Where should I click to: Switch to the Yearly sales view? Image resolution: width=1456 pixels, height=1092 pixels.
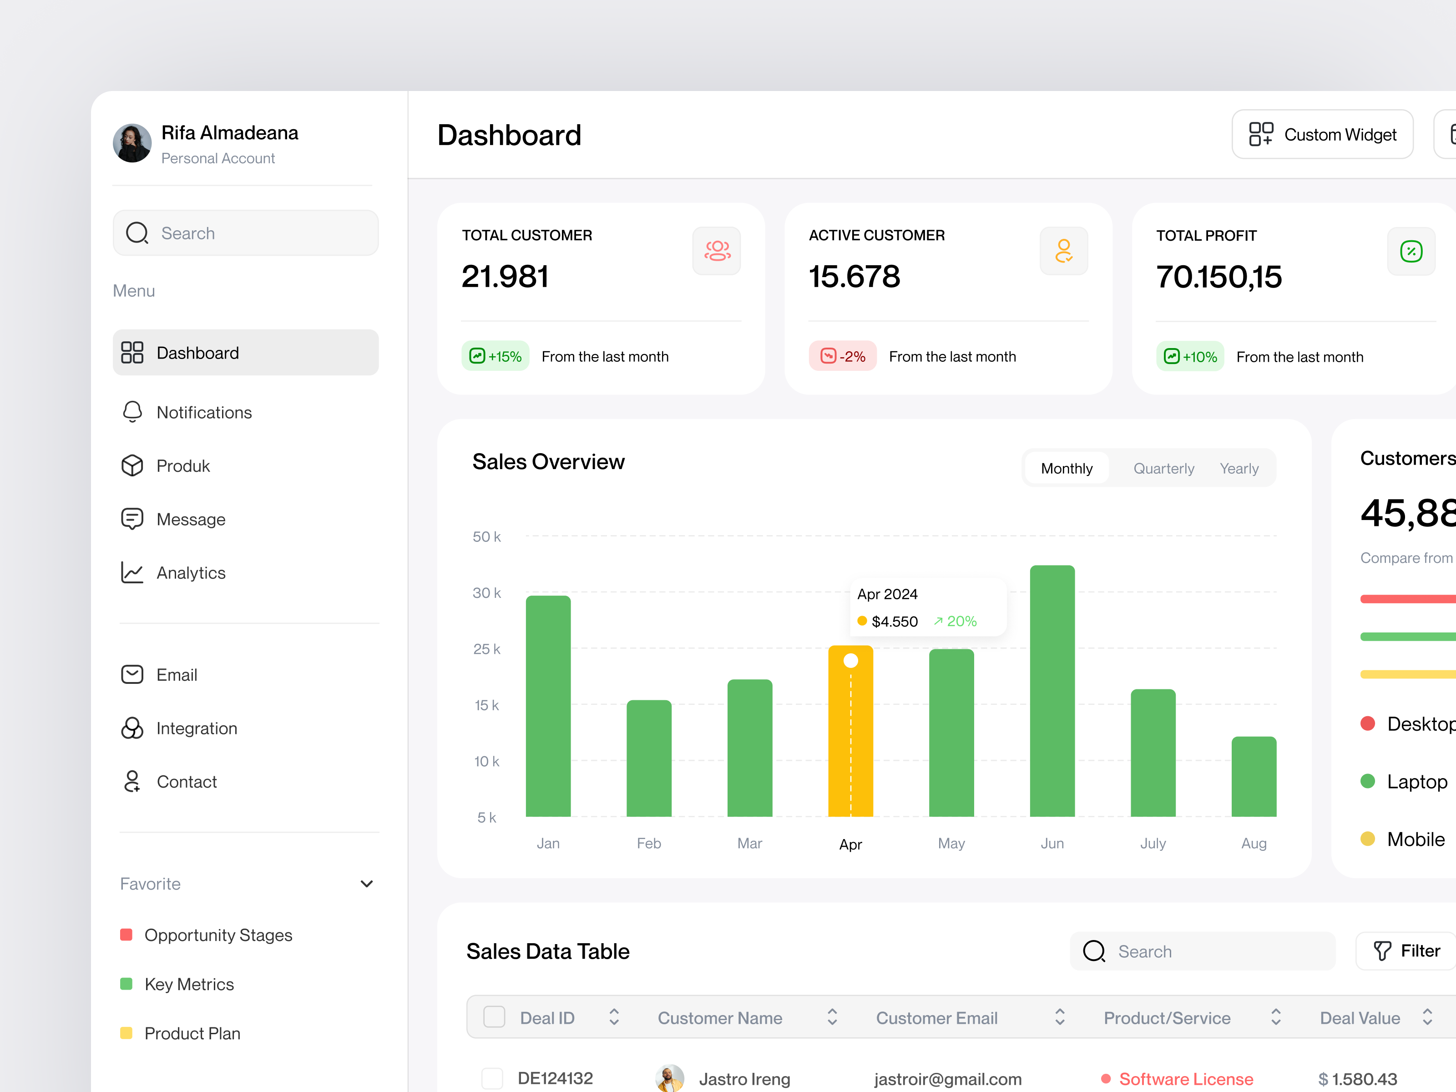coord(1239,468)
